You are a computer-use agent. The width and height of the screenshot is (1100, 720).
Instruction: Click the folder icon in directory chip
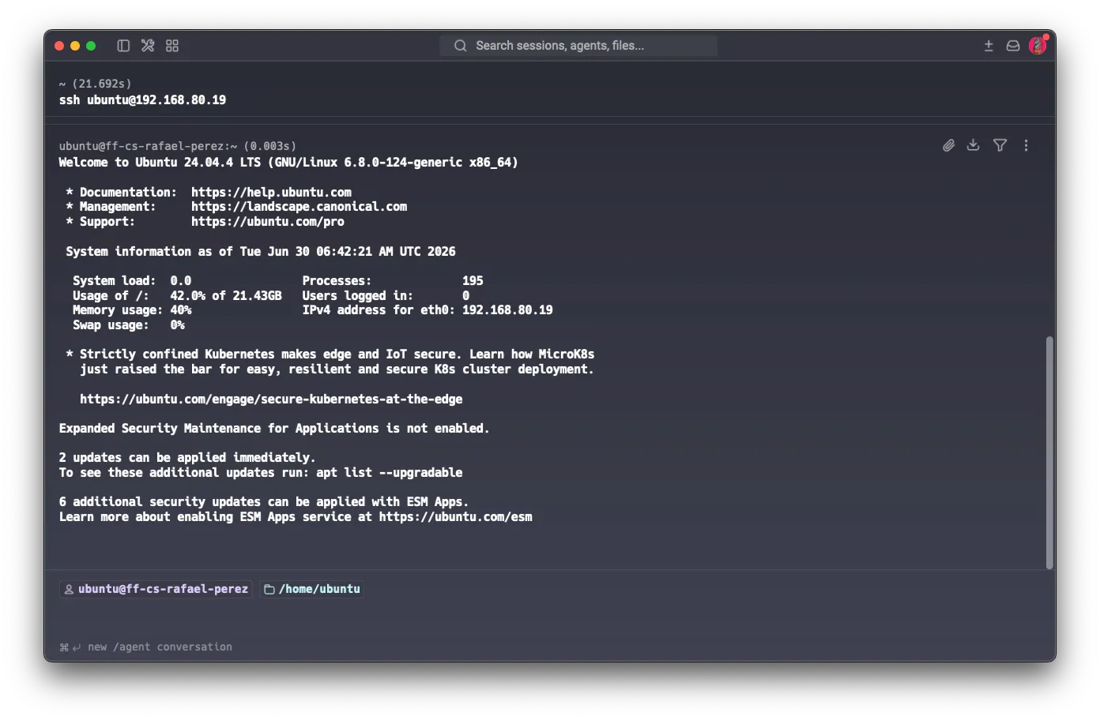(x=269, y=589)
